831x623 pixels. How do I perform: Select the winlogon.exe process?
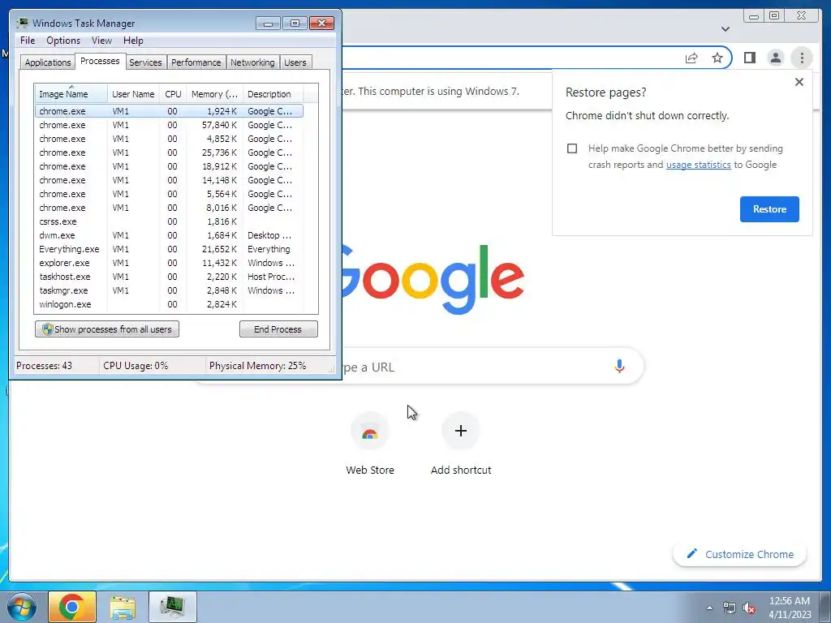[x=169, y=304]
